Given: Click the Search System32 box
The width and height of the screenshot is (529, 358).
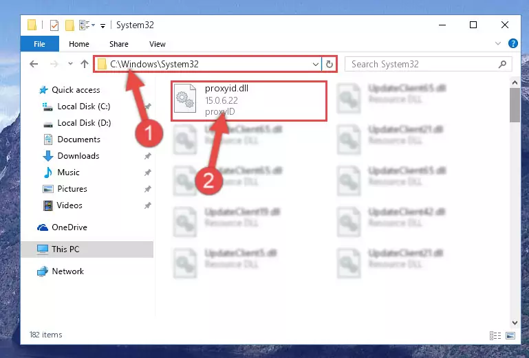Looking at the screenshot, I should click(x=428, y=64).
